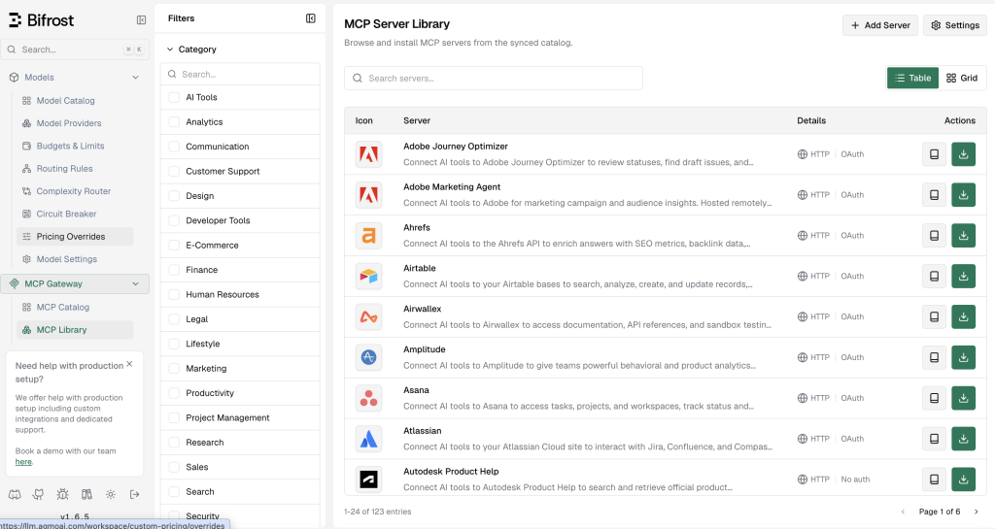Install the Ahrefs server

coord(963,235)
